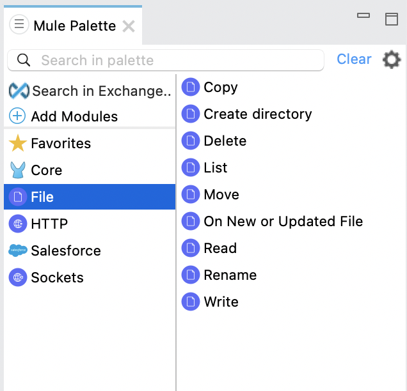Click the Read operation icon
The width and height of the screenshot is (407, 391).
191,248
